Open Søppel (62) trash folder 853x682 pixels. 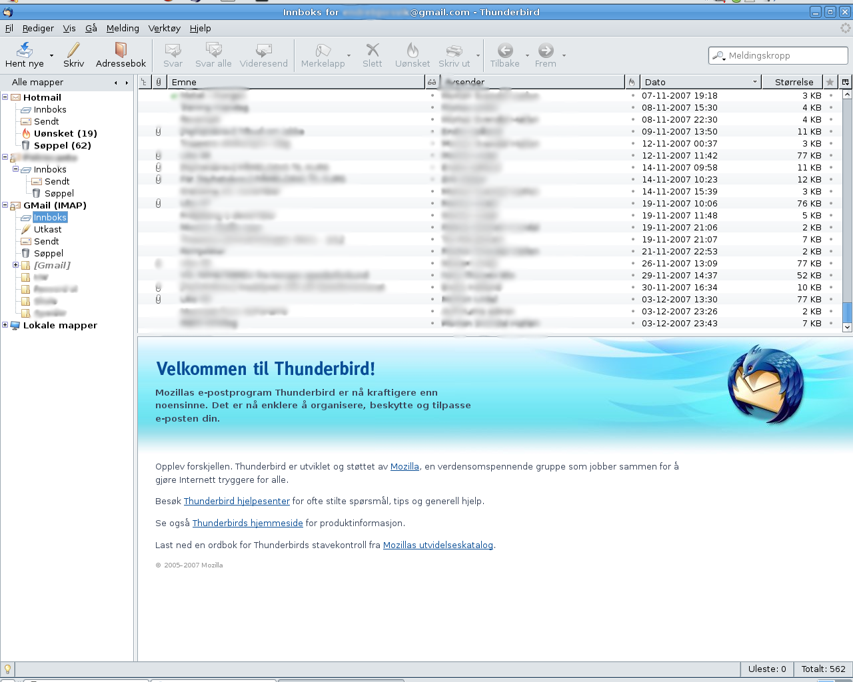click(63, 145)
